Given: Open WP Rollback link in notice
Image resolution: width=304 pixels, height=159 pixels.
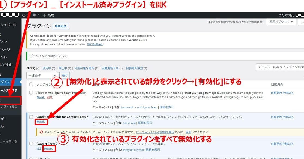Looking at the screenshot, I should (95, 44).
